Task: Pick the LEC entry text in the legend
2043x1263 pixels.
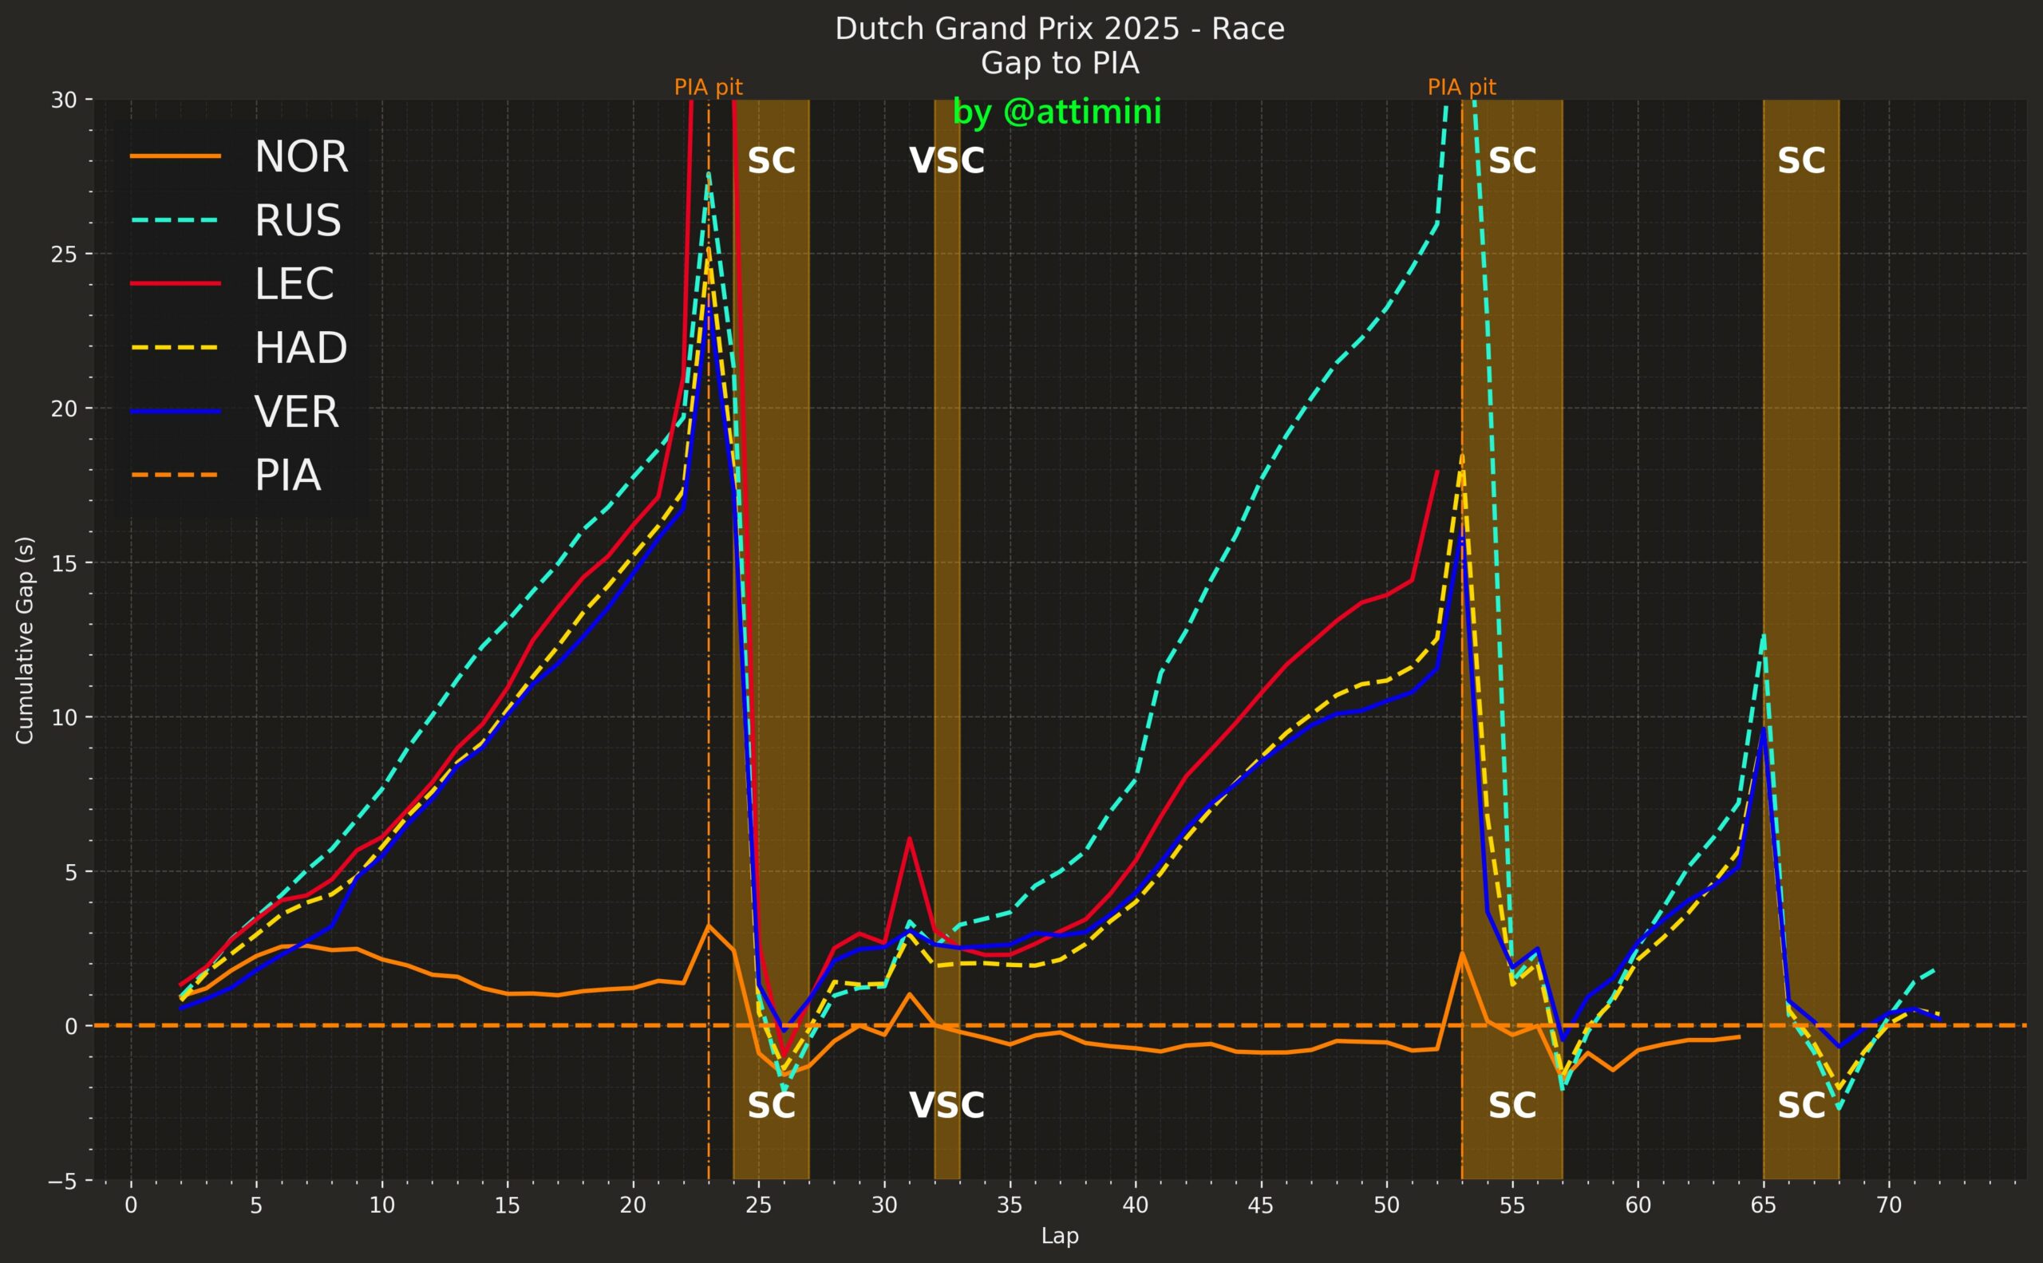Action: pyautogui.click(x=294, y=284)
